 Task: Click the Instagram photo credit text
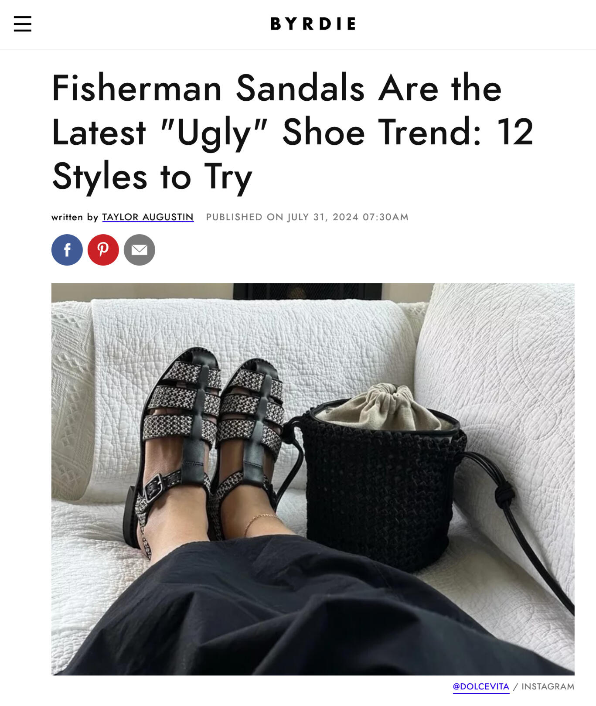click(548, 686)
